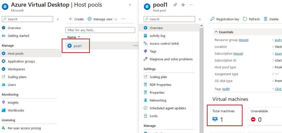Click the pool1 Scaling plan icon
Viewport: 282px width, 133px height.
point(145,77)
